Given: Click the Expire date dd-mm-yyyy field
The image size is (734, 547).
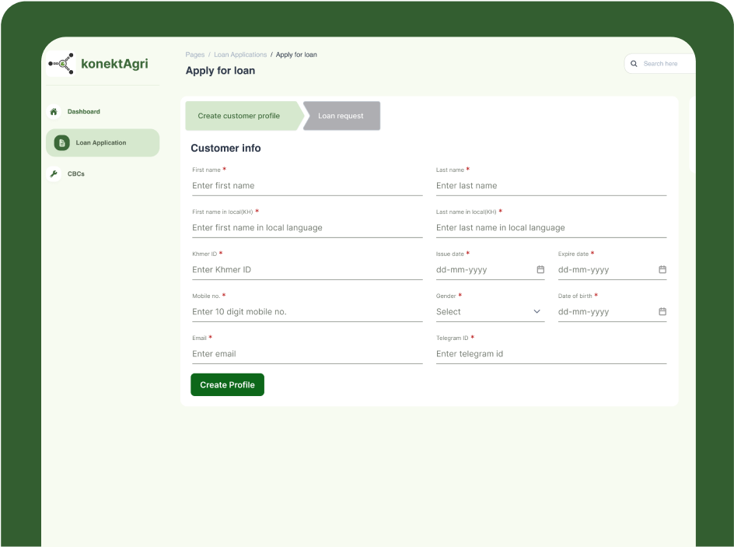Looking at the screenshot, I should (x=612, y=270).
